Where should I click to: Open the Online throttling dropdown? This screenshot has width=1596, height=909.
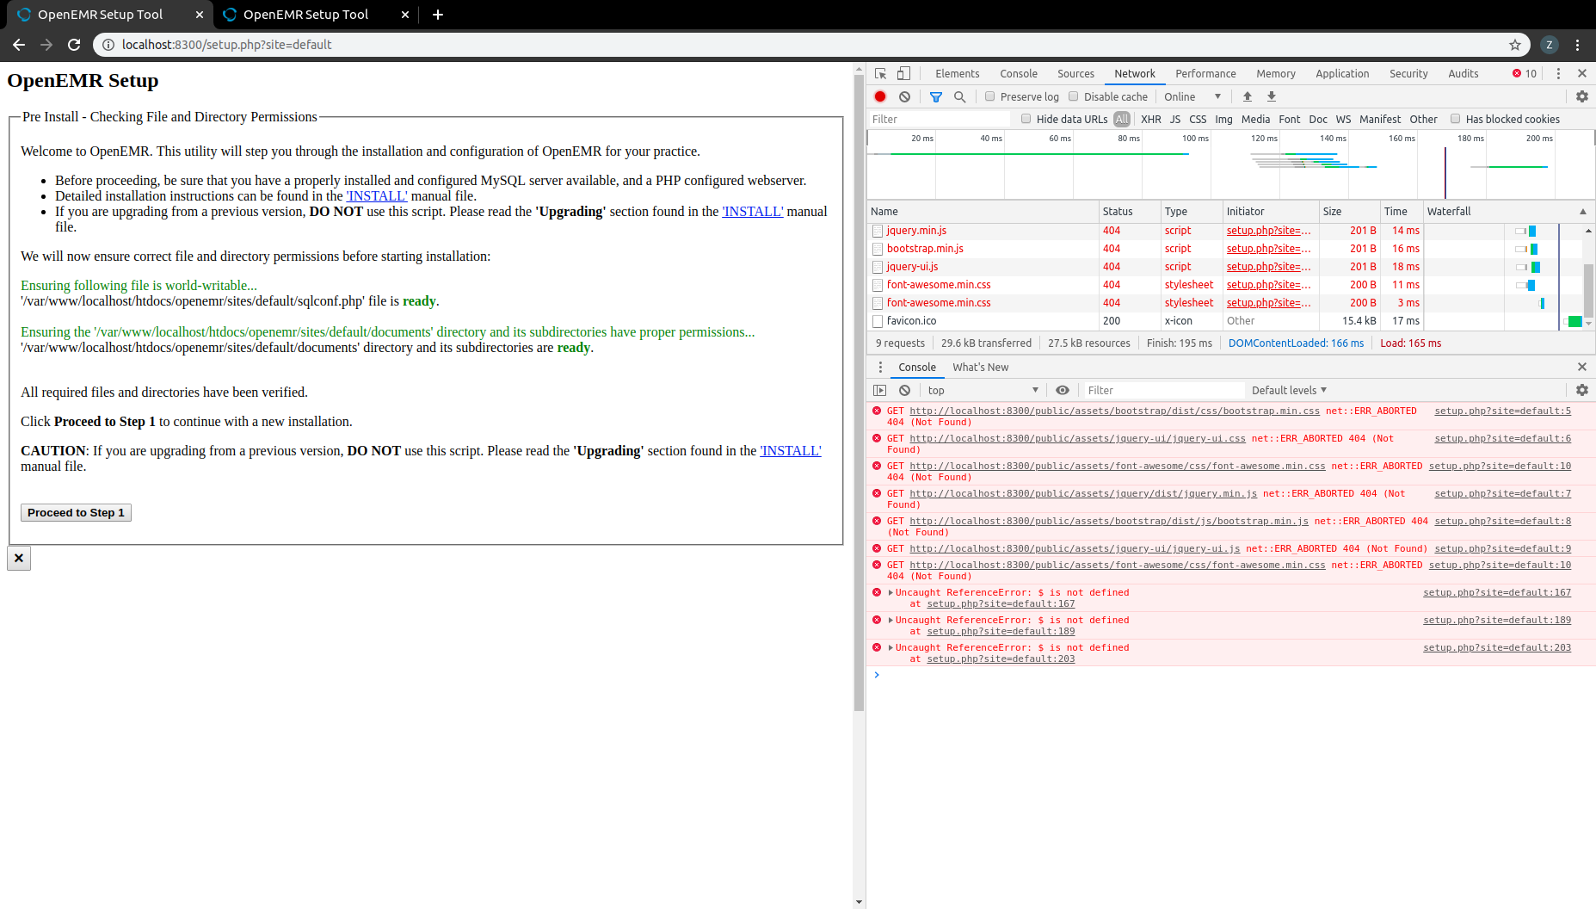[x=1192, y=96]
